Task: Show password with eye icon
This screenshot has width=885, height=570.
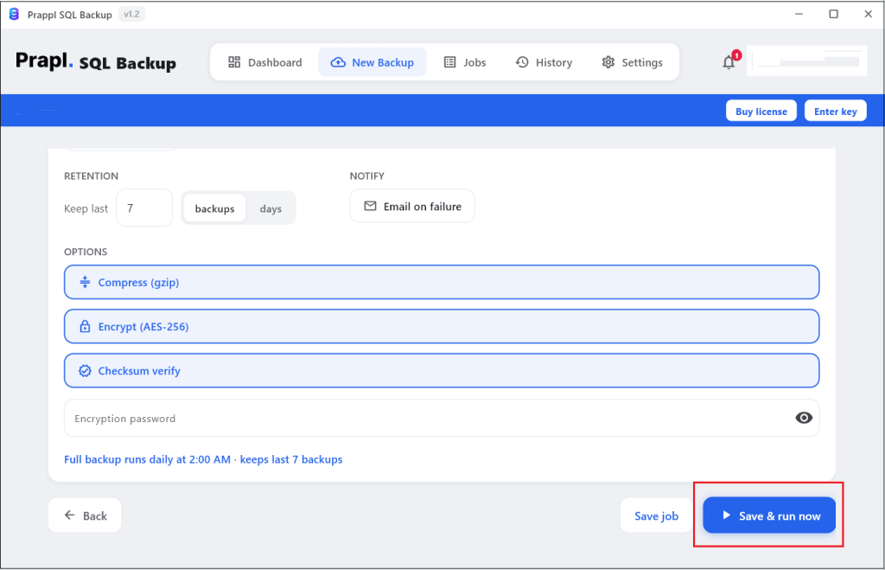Action: pos(804,418)
